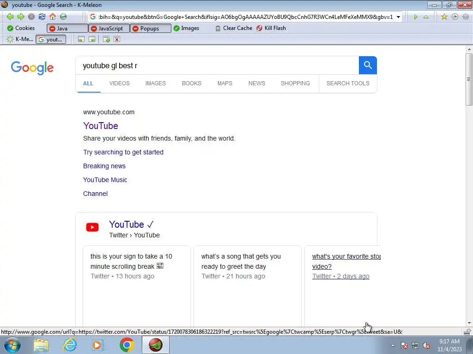This screenshot has width=473, height=354.
Task: Click the muted volume tray icon
Action: point(426,346)
